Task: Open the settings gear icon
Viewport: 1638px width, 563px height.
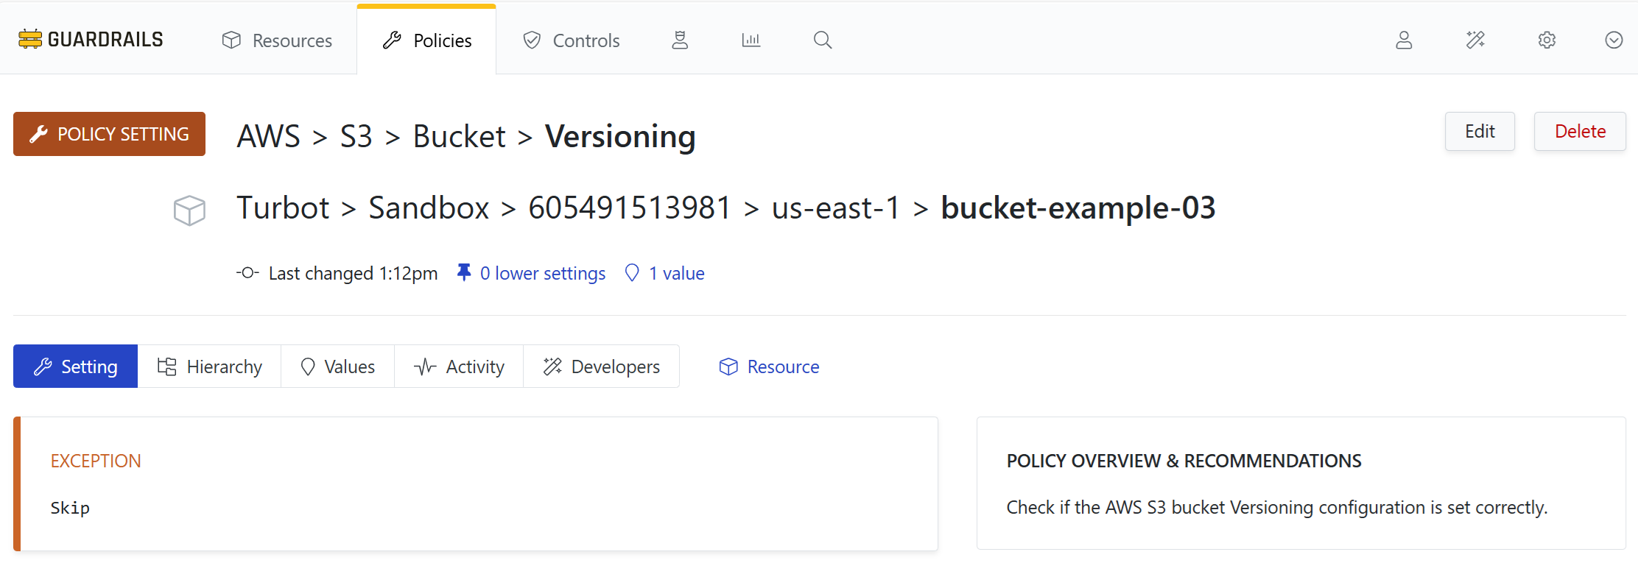Action: (1547, 40)
